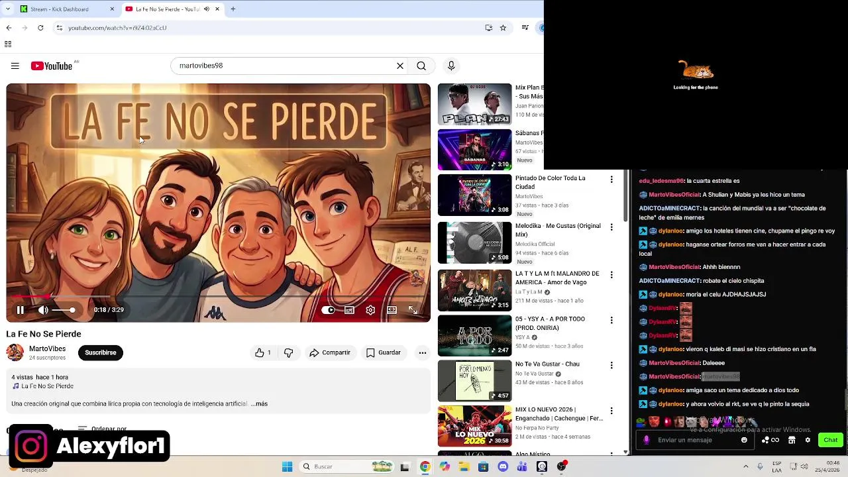
Task: Toggle autoplay switch in player
Action: click(328, 309)
